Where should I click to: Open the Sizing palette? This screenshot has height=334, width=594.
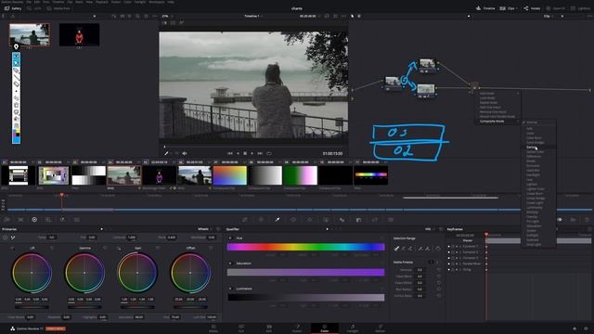coord(375,220)
